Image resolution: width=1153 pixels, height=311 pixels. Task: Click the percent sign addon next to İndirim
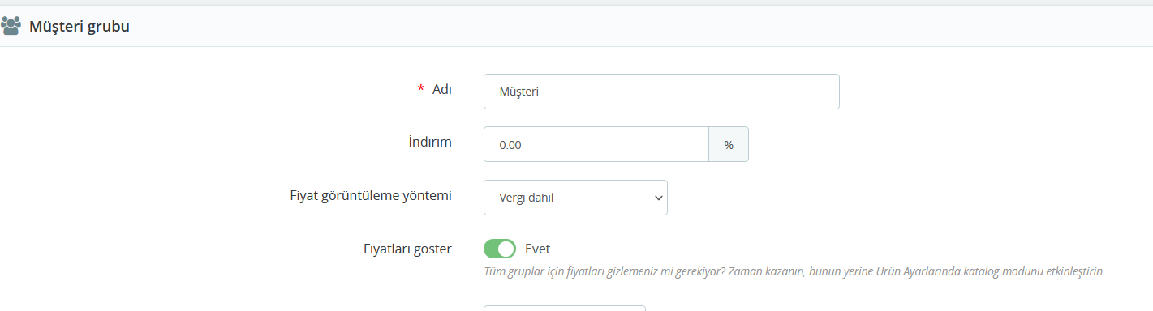(729, 144)
